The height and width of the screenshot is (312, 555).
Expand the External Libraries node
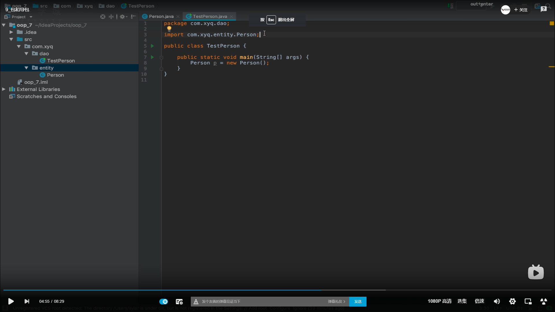click(x=4, y=89)
